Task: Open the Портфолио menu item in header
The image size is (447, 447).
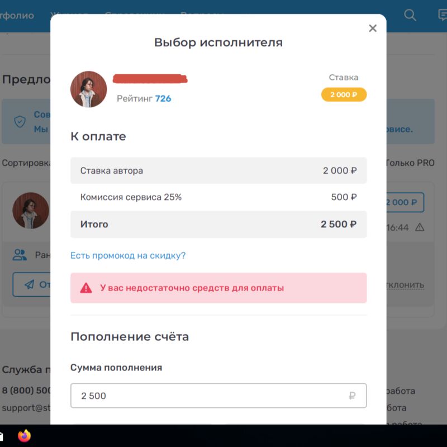Action: pos(17,16)
